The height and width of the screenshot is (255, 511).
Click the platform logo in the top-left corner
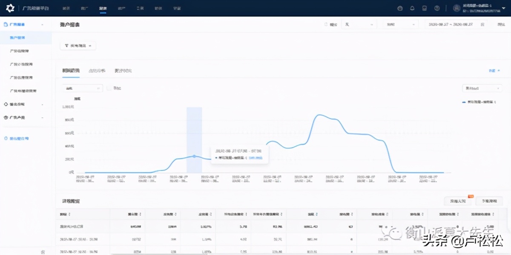[x=10, y=8]
